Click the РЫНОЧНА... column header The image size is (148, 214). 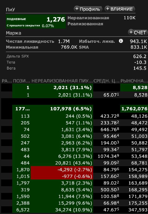coord(134,81)
